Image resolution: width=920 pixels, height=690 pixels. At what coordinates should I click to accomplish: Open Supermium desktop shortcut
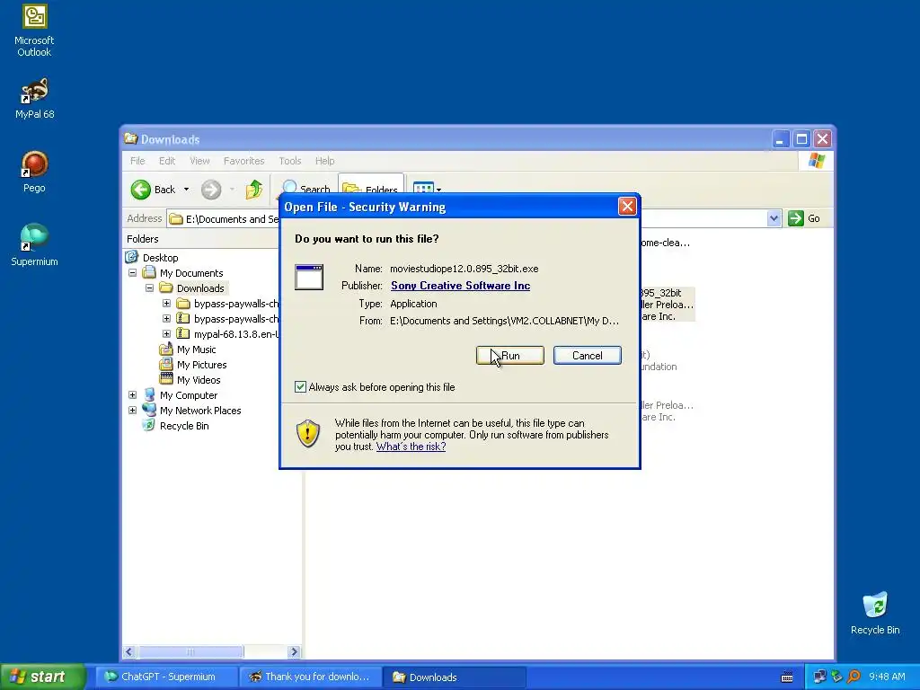click(x=34, y=245)
